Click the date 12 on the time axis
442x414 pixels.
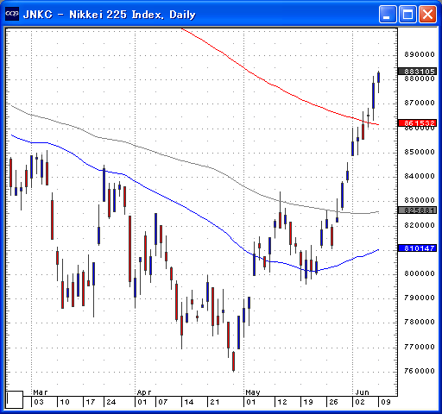[282, 402]
